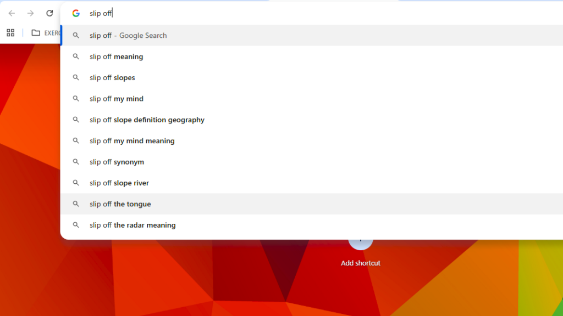Screen dimensions: 563x316
Task: Click the search icon next to 'slip off synonym'
Action: (x=76, y=162)
